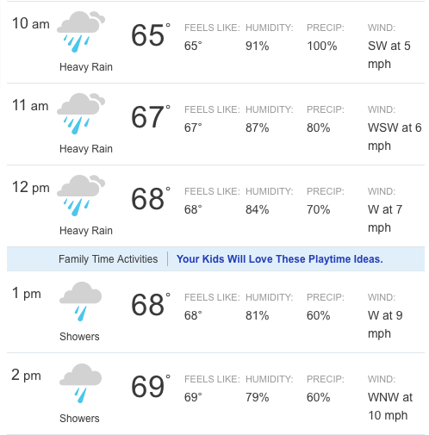
Task: Click the 91% humidity value
Action: point(258,46)
